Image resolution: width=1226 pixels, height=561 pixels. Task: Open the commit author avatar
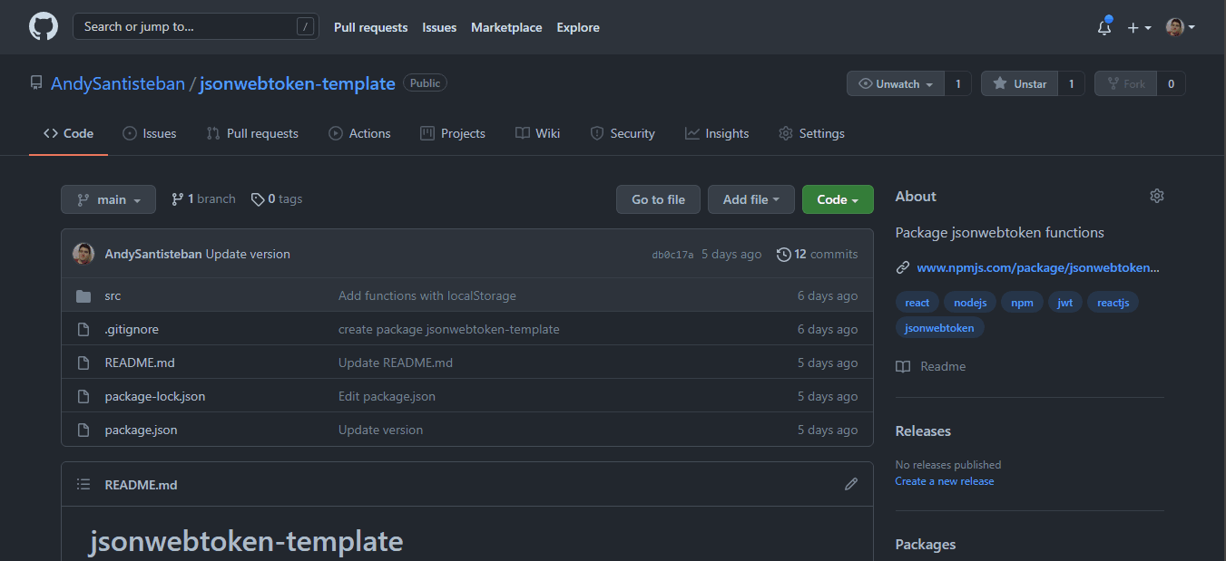pos(83,254)
